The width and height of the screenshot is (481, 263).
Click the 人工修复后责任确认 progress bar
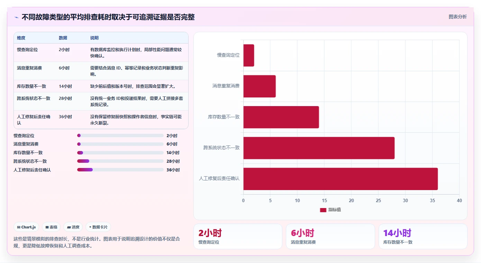pyautogui.click(x=120, y=170)
